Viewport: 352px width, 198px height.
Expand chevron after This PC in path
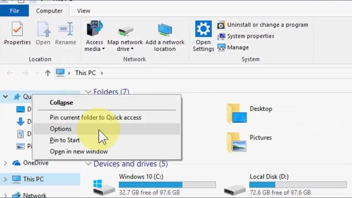pyautogui.click(x=102, y=73)
